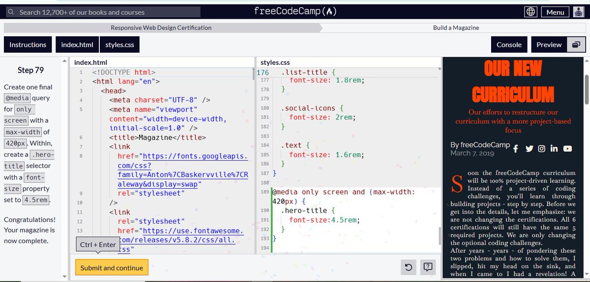Toggle the preview pane layout icon
The height and width of the screenshot is (282, 590).
point(576,45)
